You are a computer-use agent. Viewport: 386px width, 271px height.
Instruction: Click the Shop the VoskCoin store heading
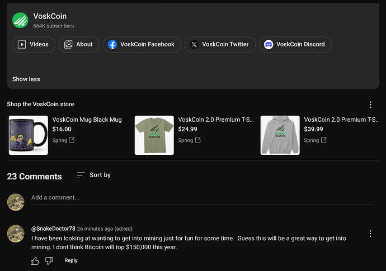pyautogui.click(x=40, y=104)
